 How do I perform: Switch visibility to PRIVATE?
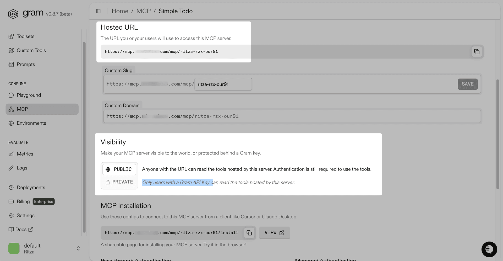click(119, 182)
